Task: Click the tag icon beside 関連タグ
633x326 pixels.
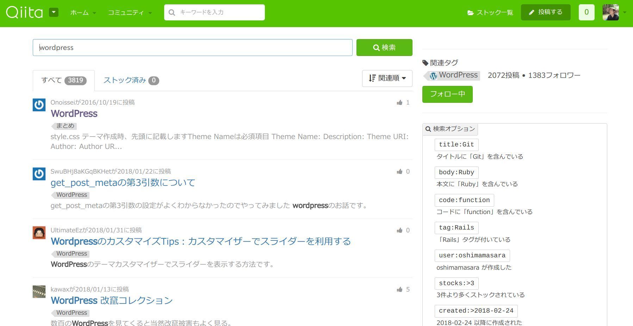Action: click(425, 63)
